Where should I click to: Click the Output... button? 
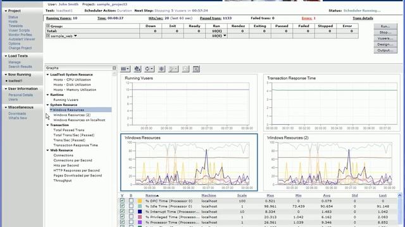tap(385, 50)
